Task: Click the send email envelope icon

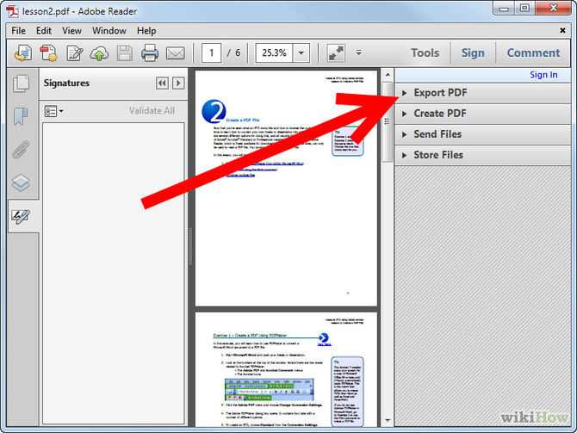Action: click(175, 53)
